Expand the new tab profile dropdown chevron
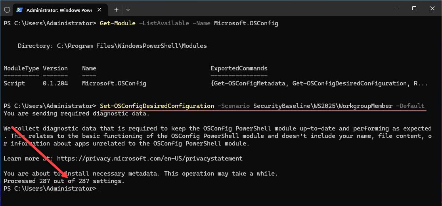Viewport: 442px width, 206px height. (x=128, y=9)
